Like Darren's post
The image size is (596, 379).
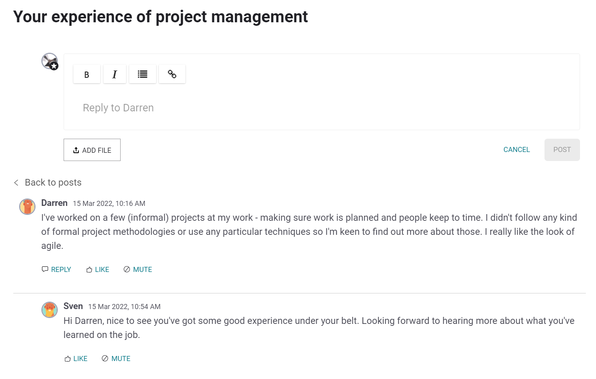98,270
